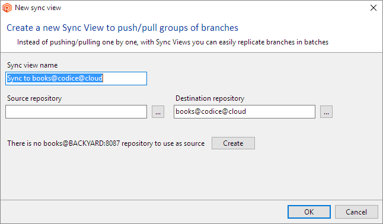This screenshot has height=224, width=383.
Task: Click the 'New sync view' window title
Action: 38,8
